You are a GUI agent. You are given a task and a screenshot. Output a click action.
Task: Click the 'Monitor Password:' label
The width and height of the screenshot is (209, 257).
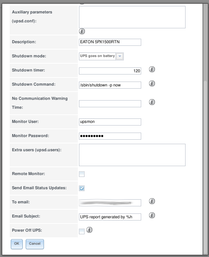coord(31,136)
